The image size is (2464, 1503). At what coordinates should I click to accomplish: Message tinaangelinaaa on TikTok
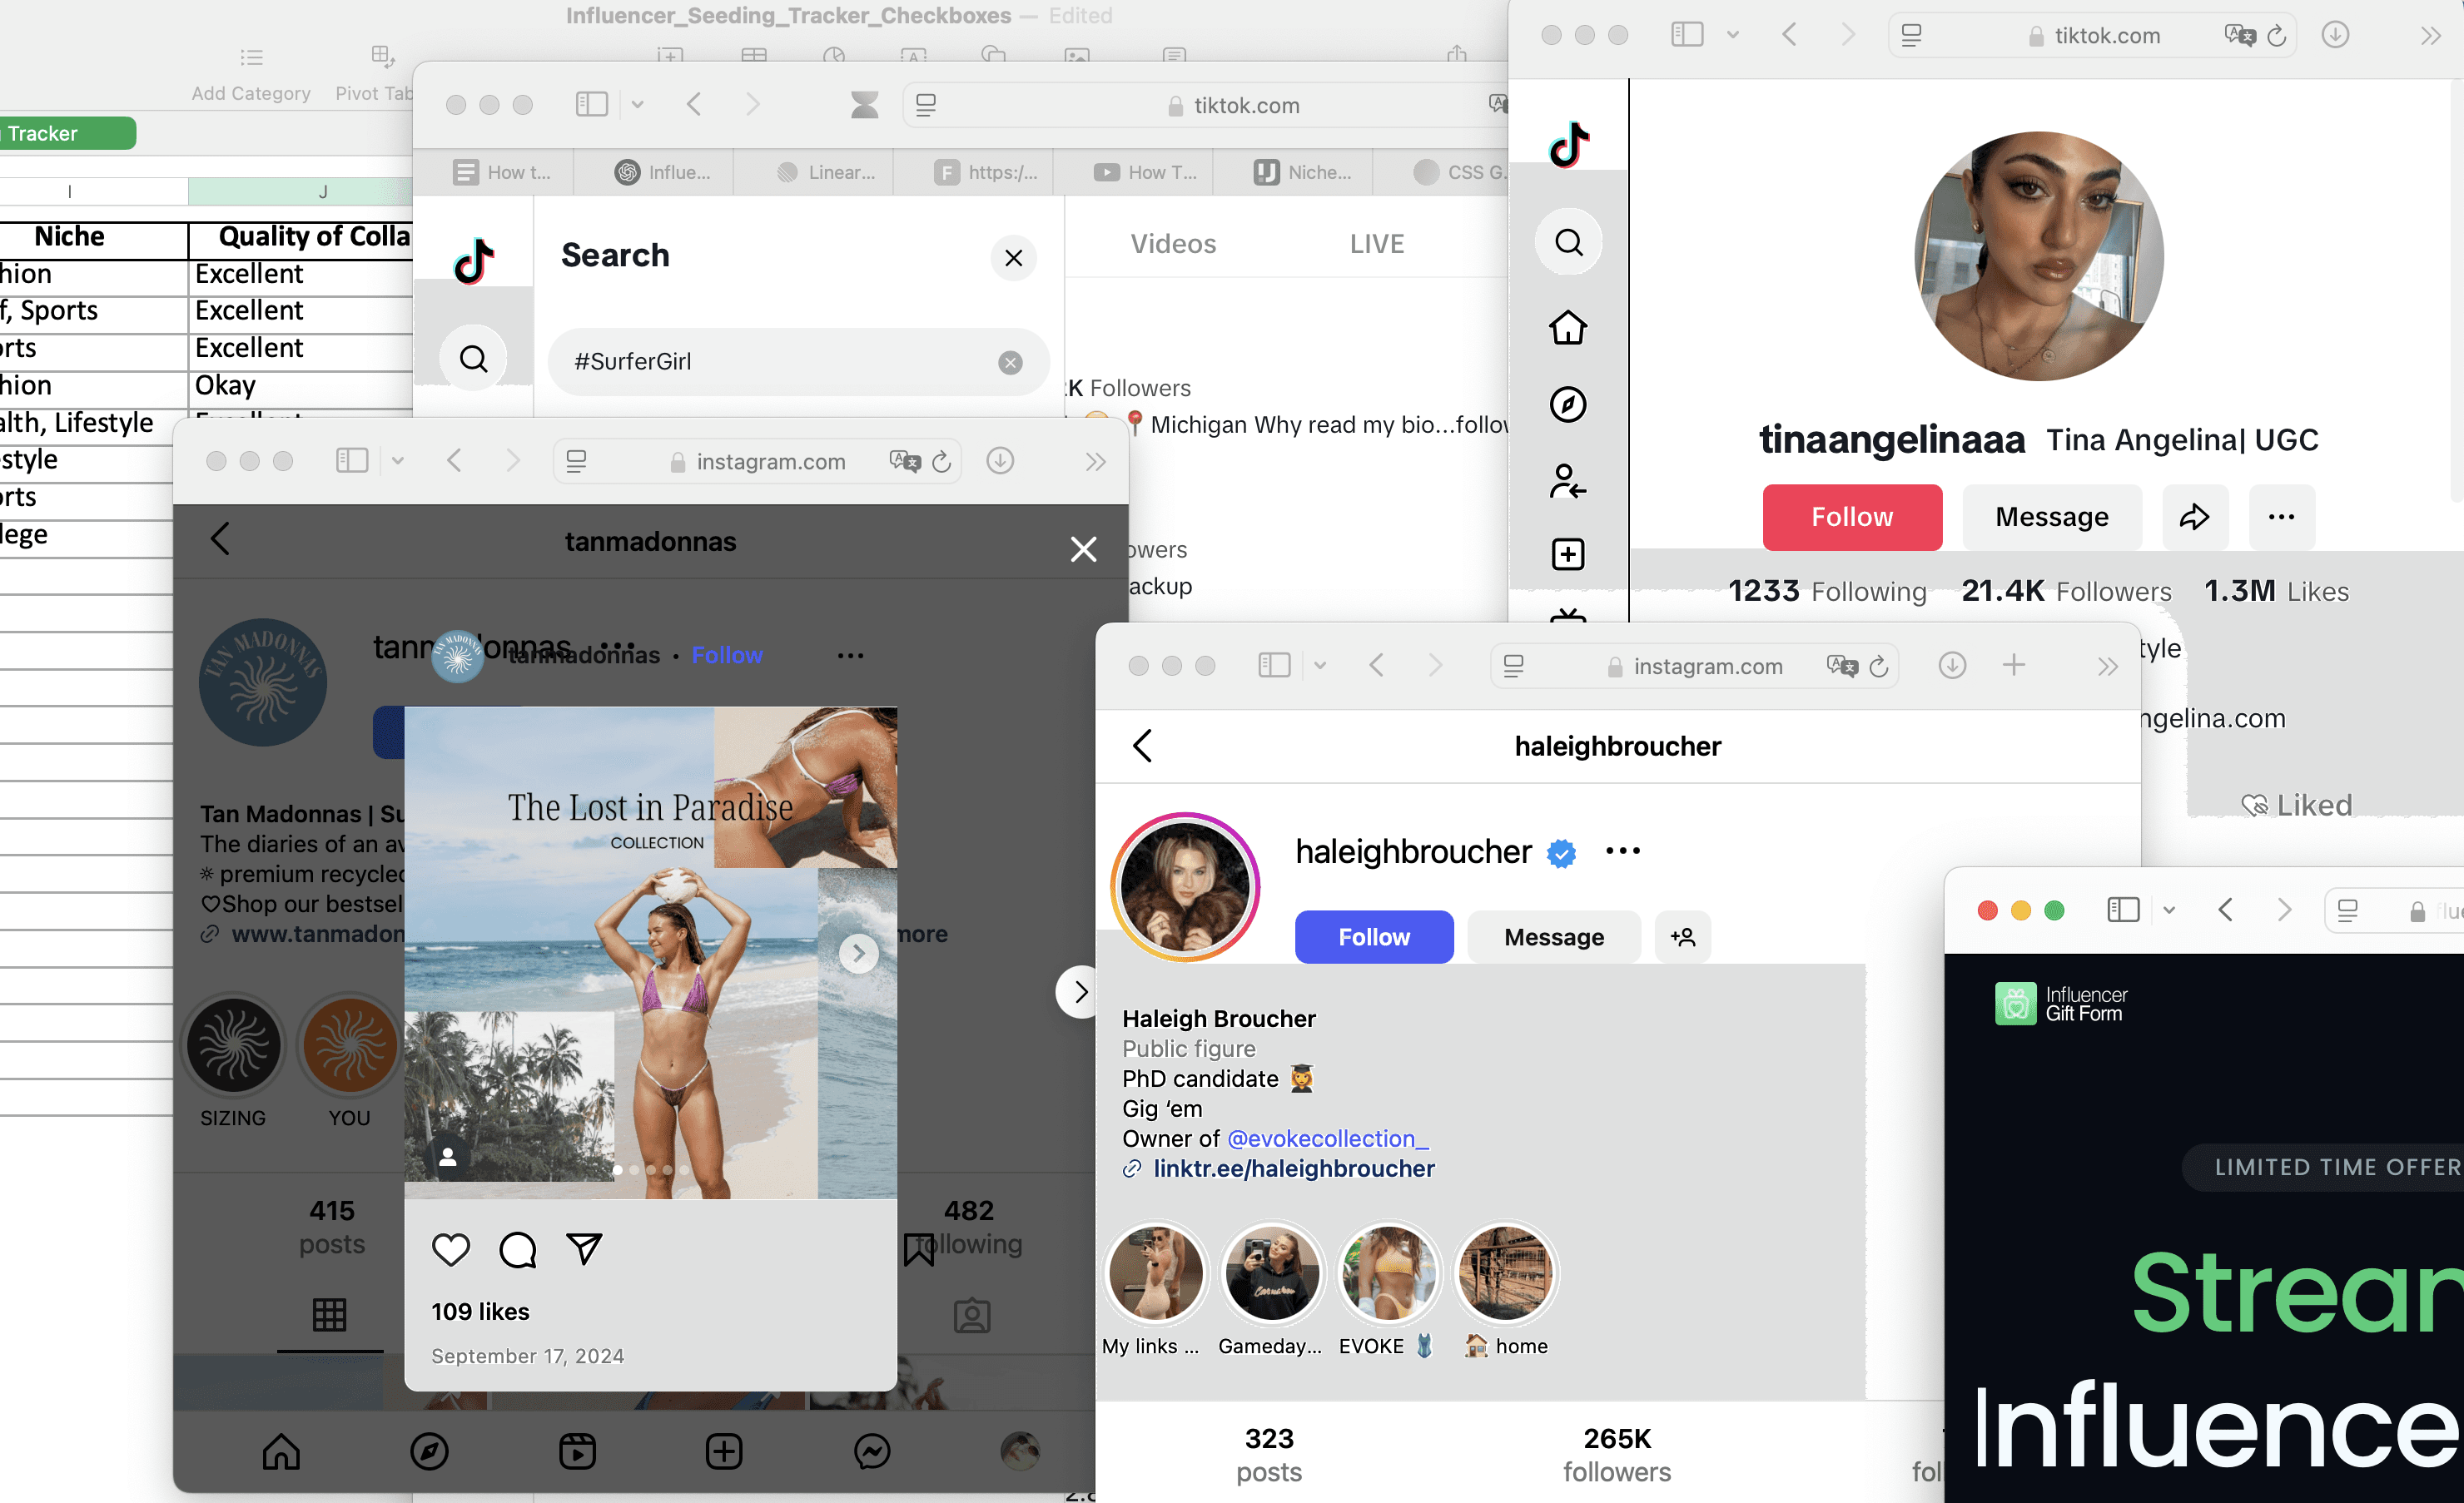point(2052,517)
